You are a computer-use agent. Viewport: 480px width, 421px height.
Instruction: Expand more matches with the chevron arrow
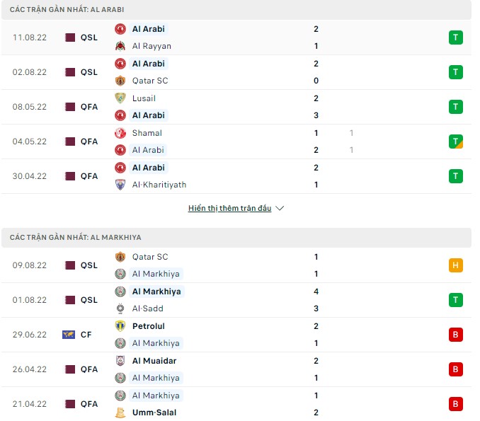coord(280,209)
